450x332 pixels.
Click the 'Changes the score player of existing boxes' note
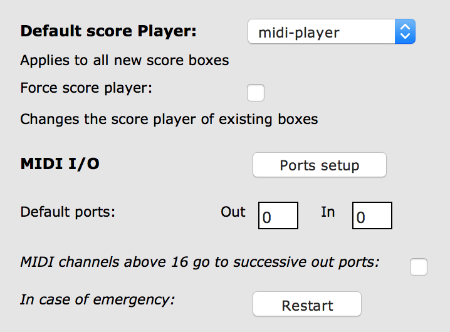click(169, 119)
